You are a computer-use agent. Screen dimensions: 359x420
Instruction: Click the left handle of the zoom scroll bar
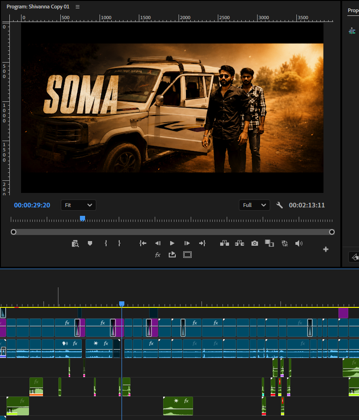click(14, 232)
